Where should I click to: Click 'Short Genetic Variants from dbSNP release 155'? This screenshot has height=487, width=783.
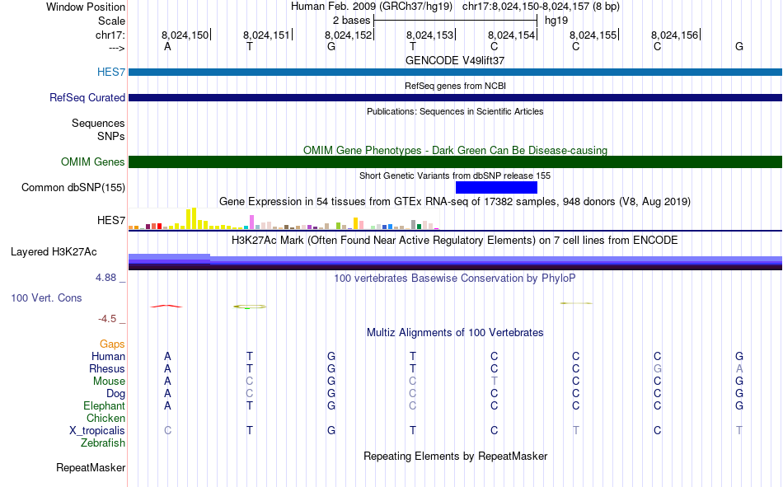point(455,176)
